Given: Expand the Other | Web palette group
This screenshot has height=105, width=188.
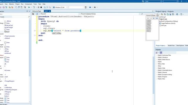Looking at the screenshot, I should [x=157, y=64].
